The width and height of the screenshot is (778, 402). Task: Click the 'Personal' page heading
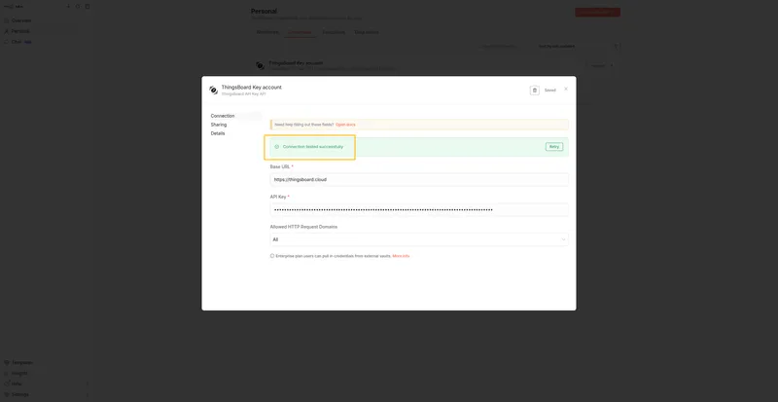264,11
